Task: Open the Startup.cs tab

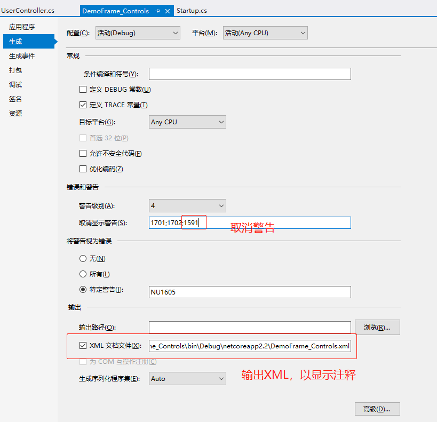Action: 192,11
